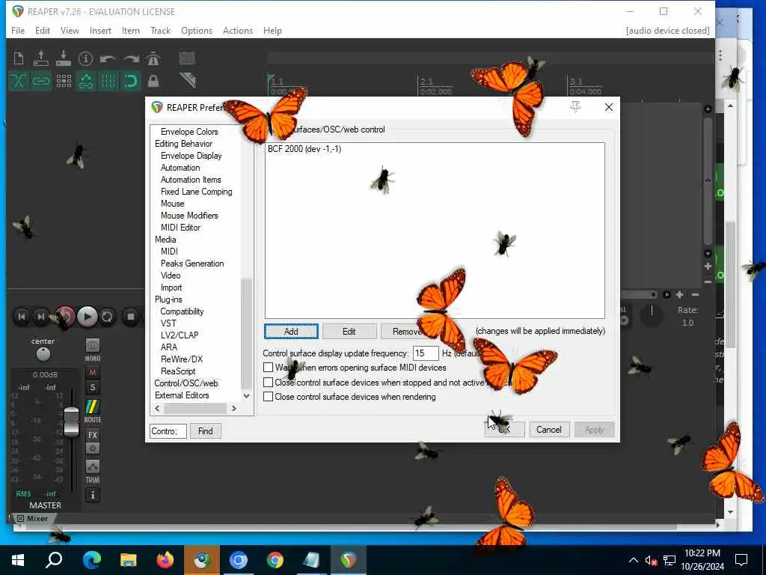
Task: Start playback with Play button
Action: tap(87, 317)
